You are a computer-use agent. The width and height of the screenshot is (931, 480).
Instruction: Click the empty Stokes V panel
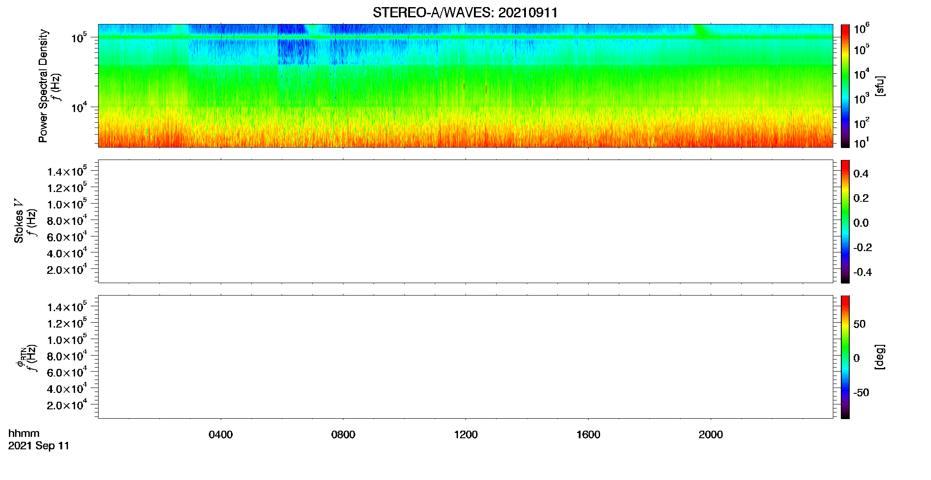[465, 221]
